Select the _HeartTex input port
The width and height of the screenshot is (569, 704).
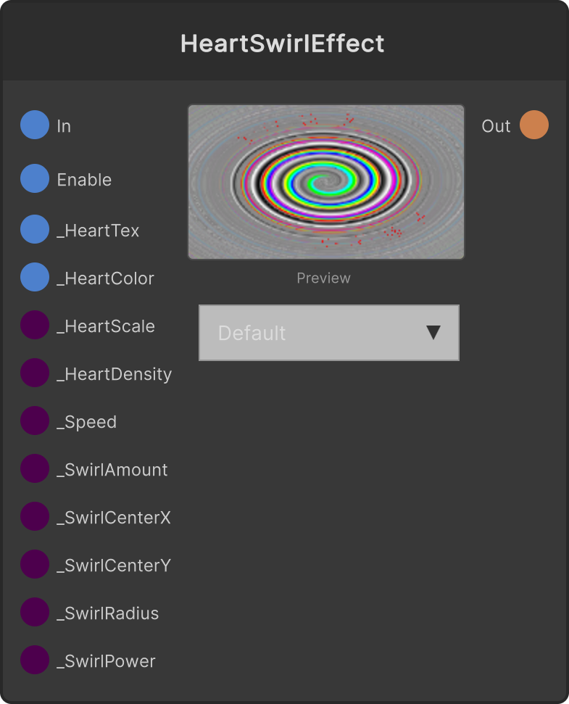click(35, 229)
